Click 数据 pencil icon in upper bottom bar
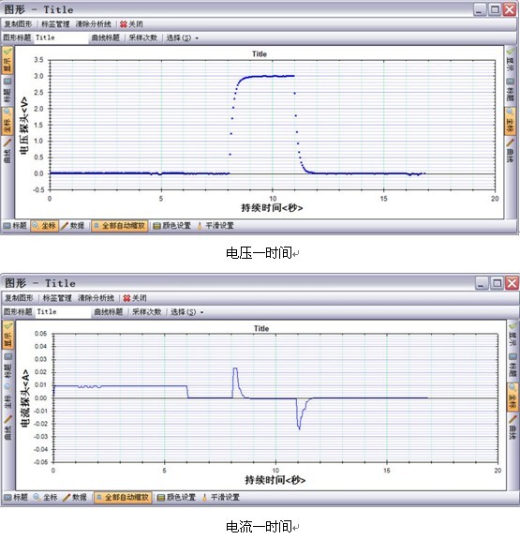This screenshot has width=520, height=540. (x=73, y=226)
